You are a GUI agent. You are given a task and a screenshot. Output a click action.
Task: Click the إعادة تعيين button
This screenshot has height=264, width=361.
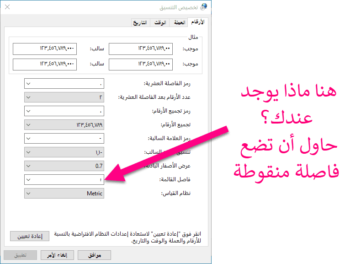click(30, 236)
